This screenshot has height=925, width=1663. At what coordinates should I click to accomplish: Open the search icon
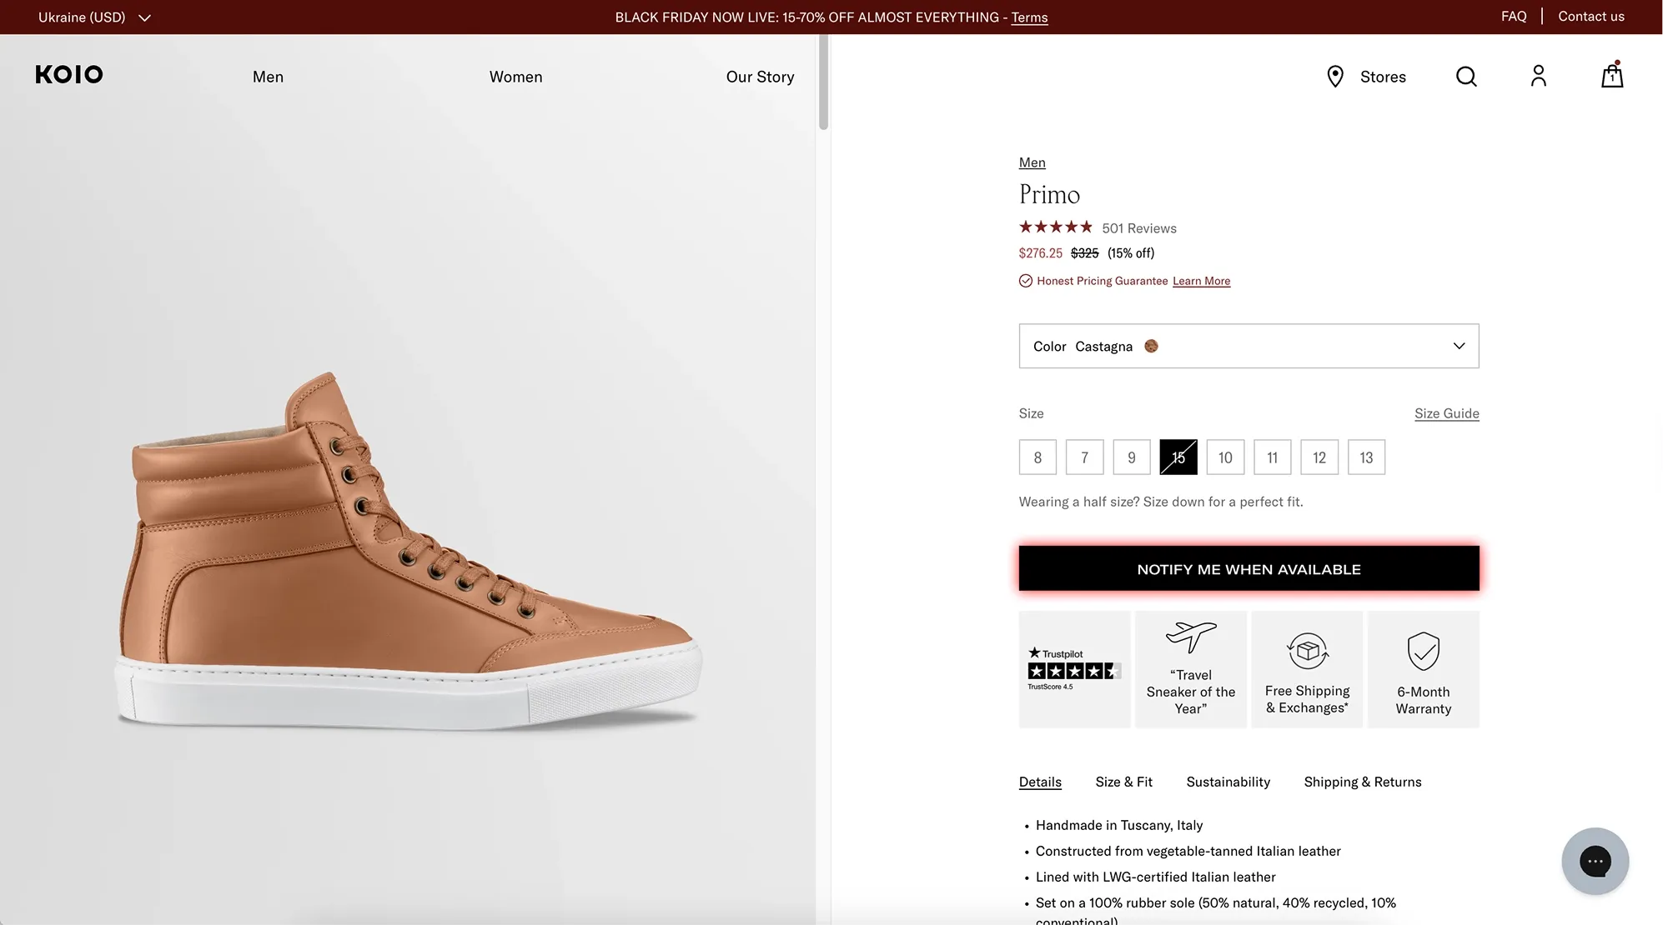[x=1465, y=76]
